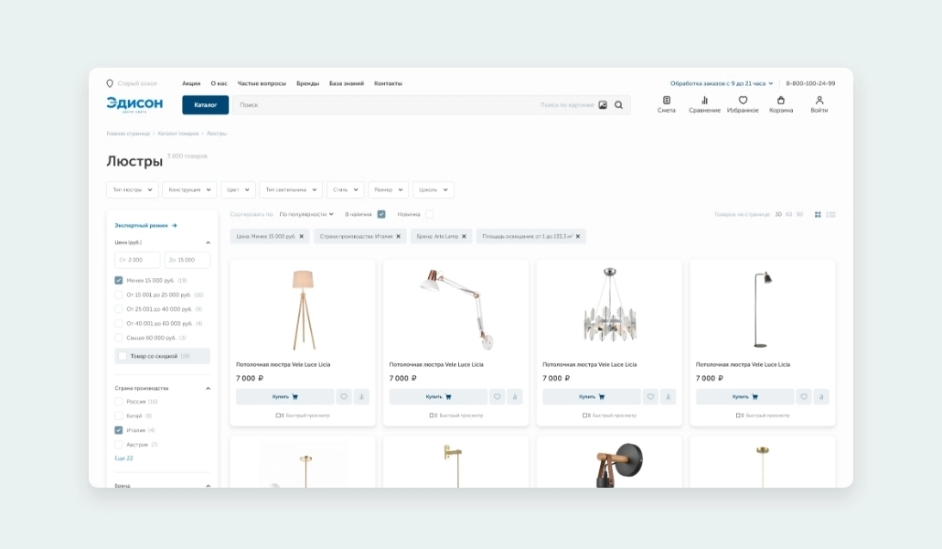942x549 pixels.
Task: Collapse the Страна производства filter section
Action: coord(208,388)
